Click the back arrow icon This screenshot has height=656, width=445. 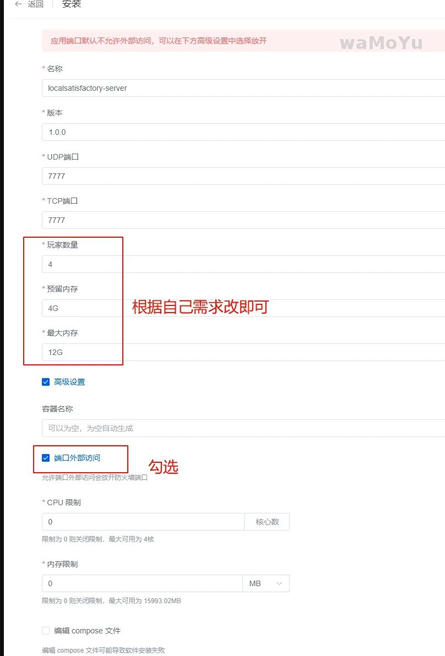(x=18, y=4)
